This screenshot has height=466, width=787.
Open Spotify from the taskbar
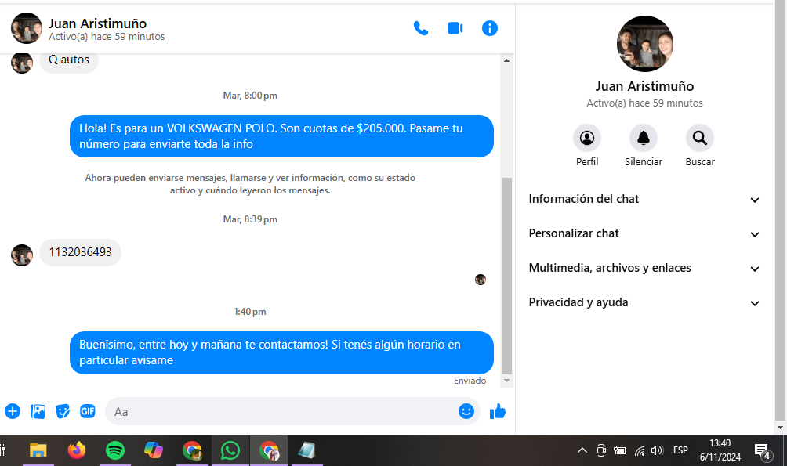115,450
